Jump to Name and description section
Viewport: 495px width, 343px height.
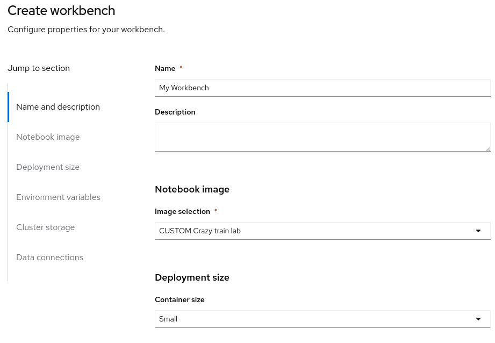(x=58, y=107)
